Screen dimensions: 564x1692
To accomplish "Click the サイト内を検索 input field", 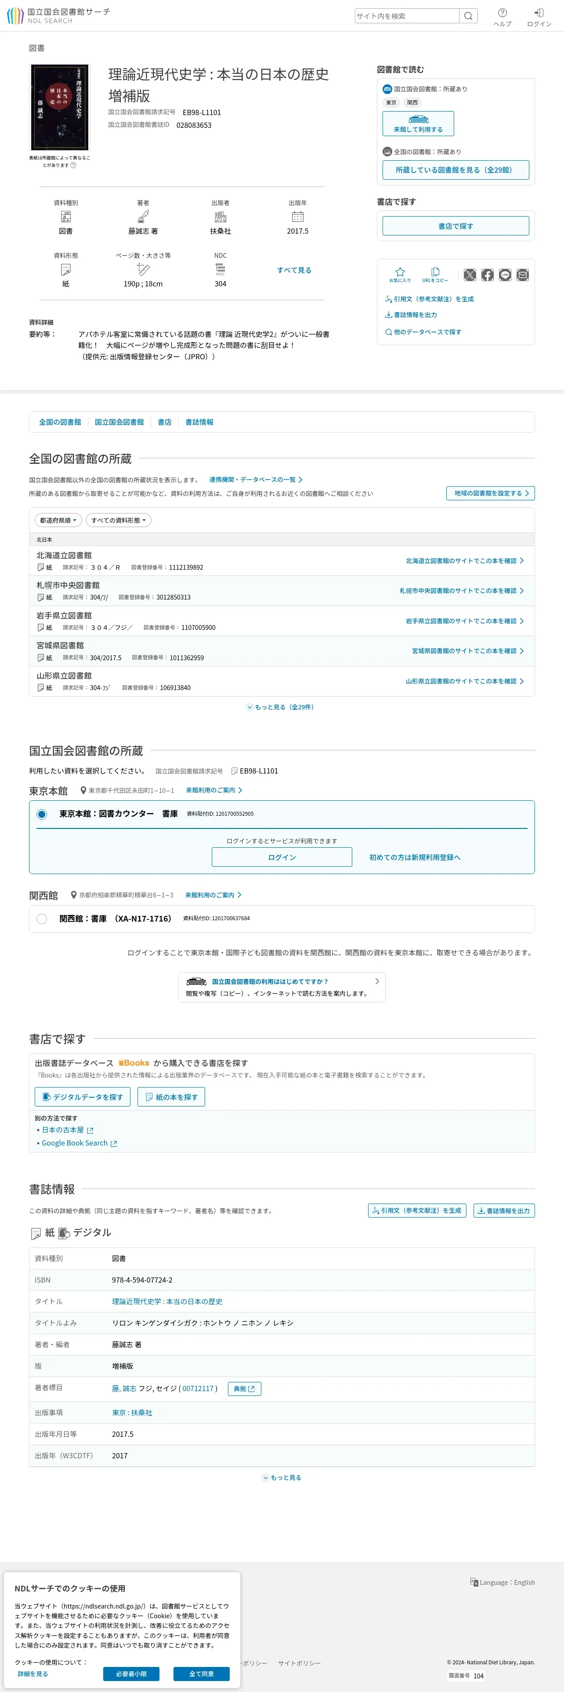I will tap(407, 16).
